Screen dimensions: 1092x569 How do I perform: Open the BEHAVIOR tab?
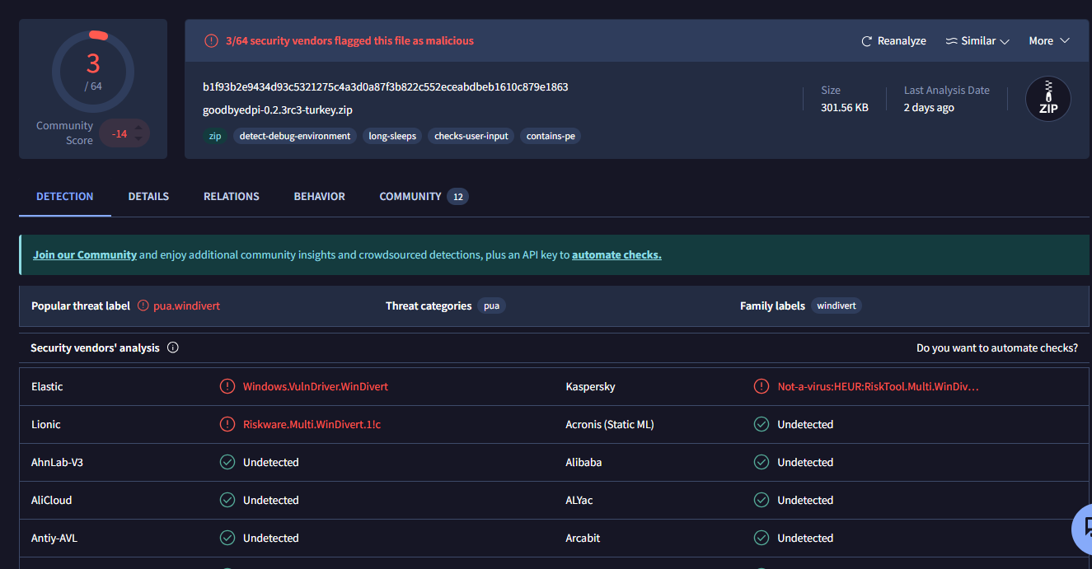[x=320, y=196]
